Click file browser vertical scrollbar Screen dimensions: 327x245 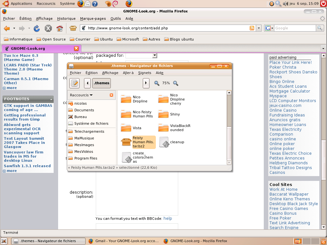(x=229, y=128)
